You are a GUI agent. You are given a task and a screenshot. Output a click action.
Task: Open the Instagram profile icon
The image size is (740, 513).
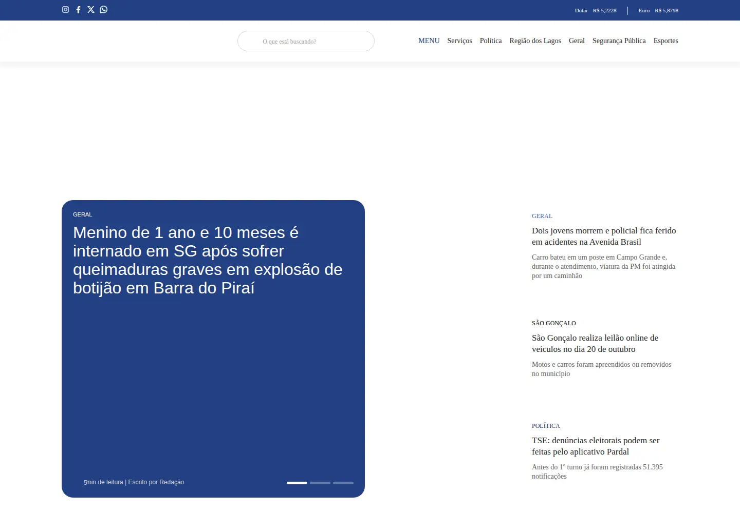pos(65,9)
